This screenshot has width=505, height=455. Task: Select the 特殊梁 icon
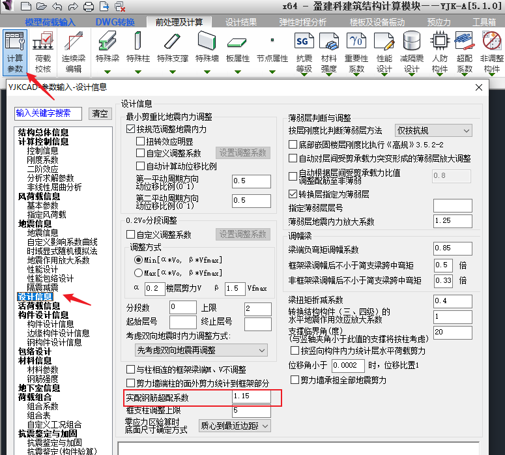tap(108, 41)
